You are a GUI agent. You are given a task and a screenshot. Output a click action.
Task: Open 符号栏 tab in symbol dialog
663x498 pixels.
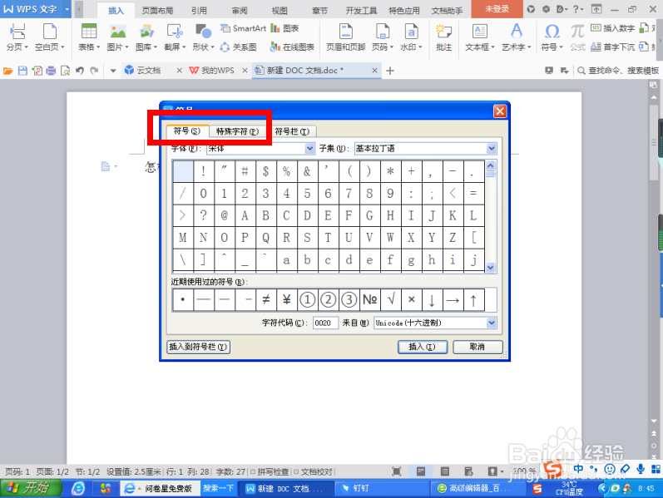(x=292, y=131)
